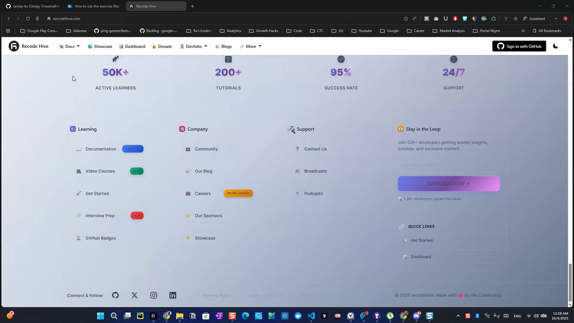Focus the newsletter email input field
The height and width of the screenshot is (323, 574).
pos(448,165)
